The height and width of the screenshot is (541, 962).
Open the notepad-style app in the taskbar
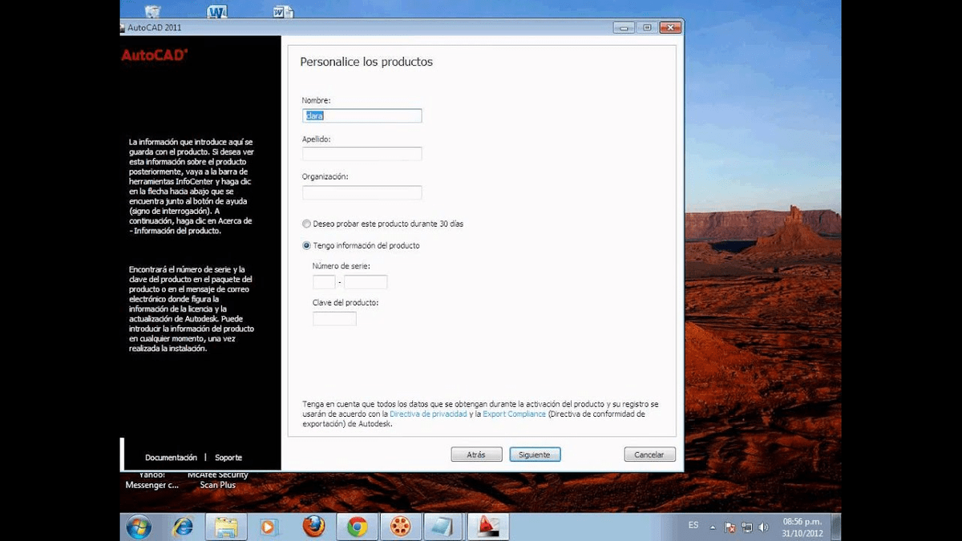[x=443, y=527]
